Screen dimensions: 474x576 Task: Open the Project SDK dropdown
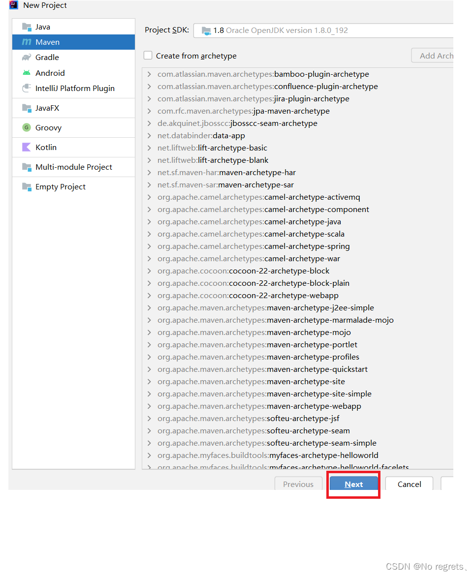tap(323, 30)
